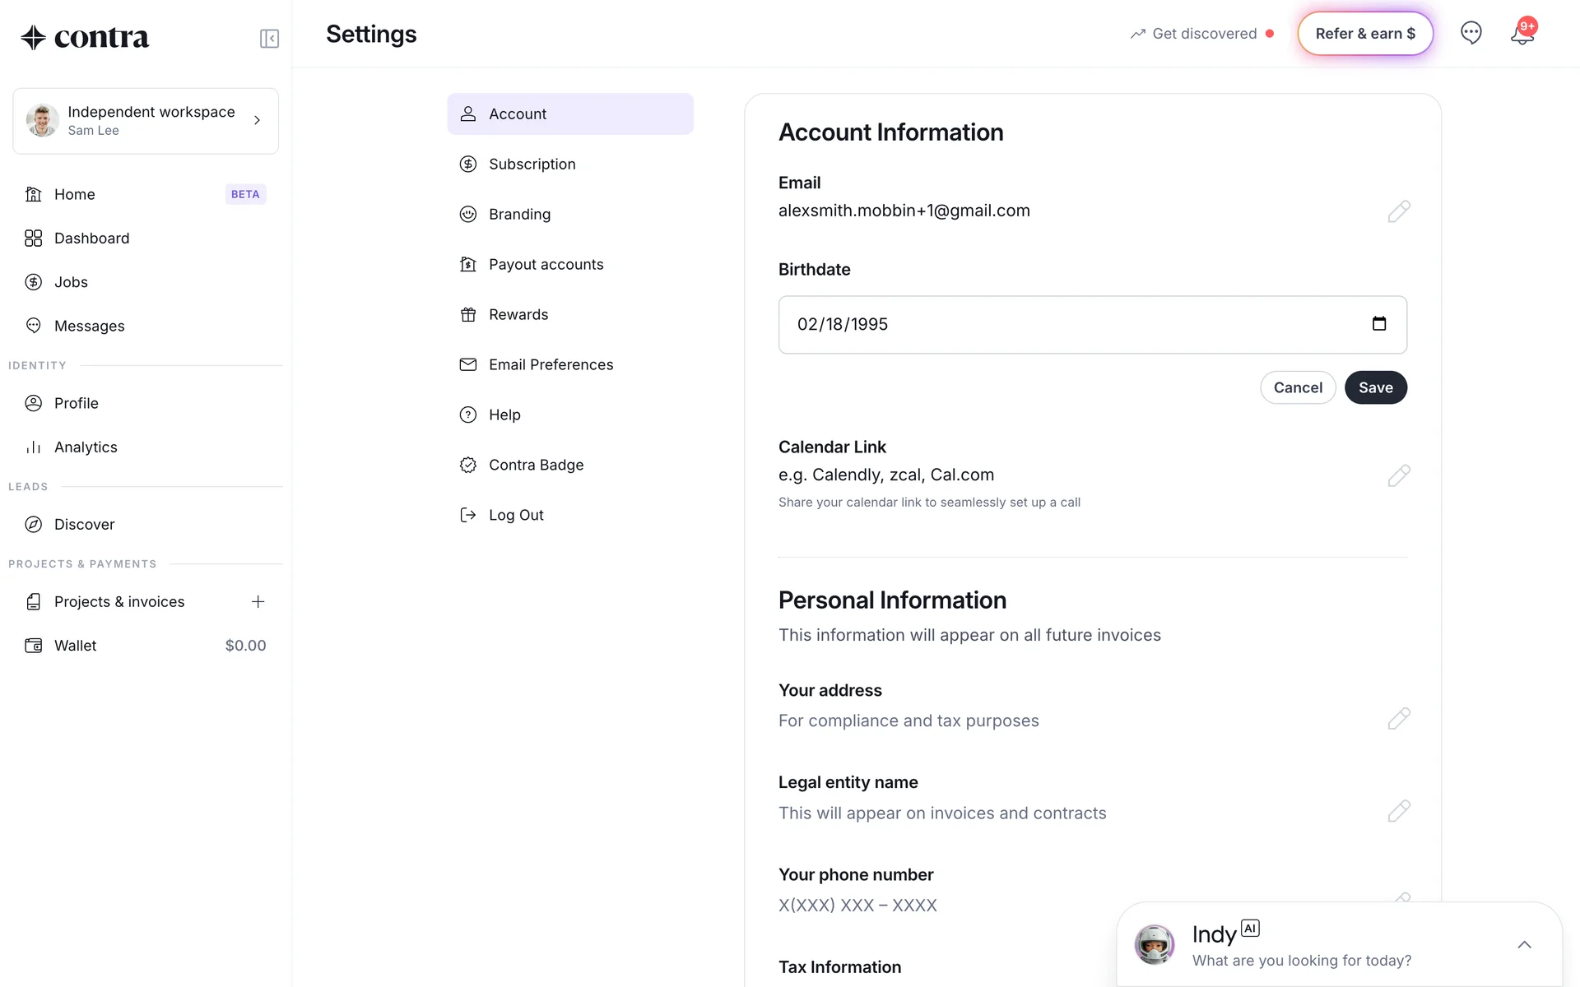Add a new project with the plus icon

[x=258, y=602]
